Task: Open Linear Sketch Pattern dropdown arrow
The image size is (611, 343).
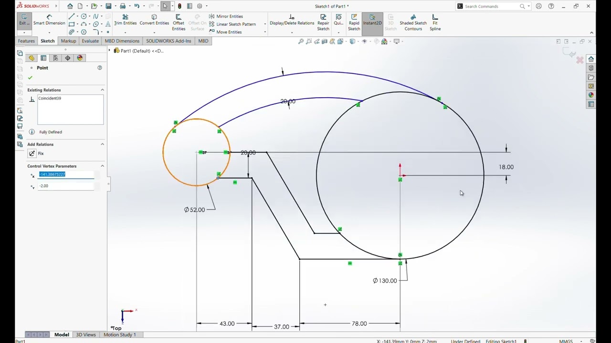Action: click(x=265, y=24)
